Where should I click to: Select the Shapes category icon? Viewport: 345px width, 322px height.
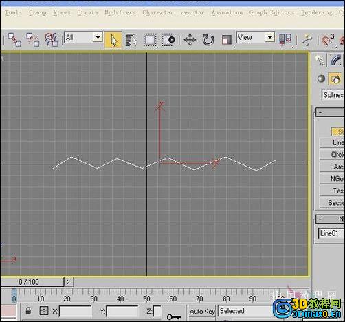point(335,79)
